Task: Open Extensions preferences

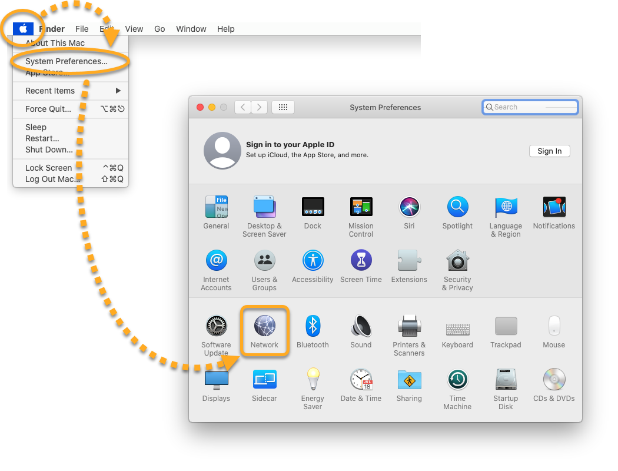Action: point(409,266)
